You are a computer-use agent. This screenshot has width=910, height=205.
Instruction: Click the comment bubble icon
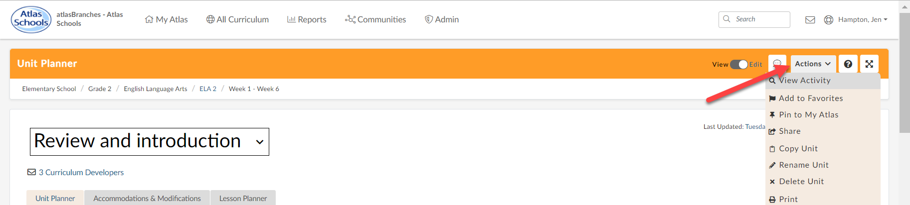[777, 64]
